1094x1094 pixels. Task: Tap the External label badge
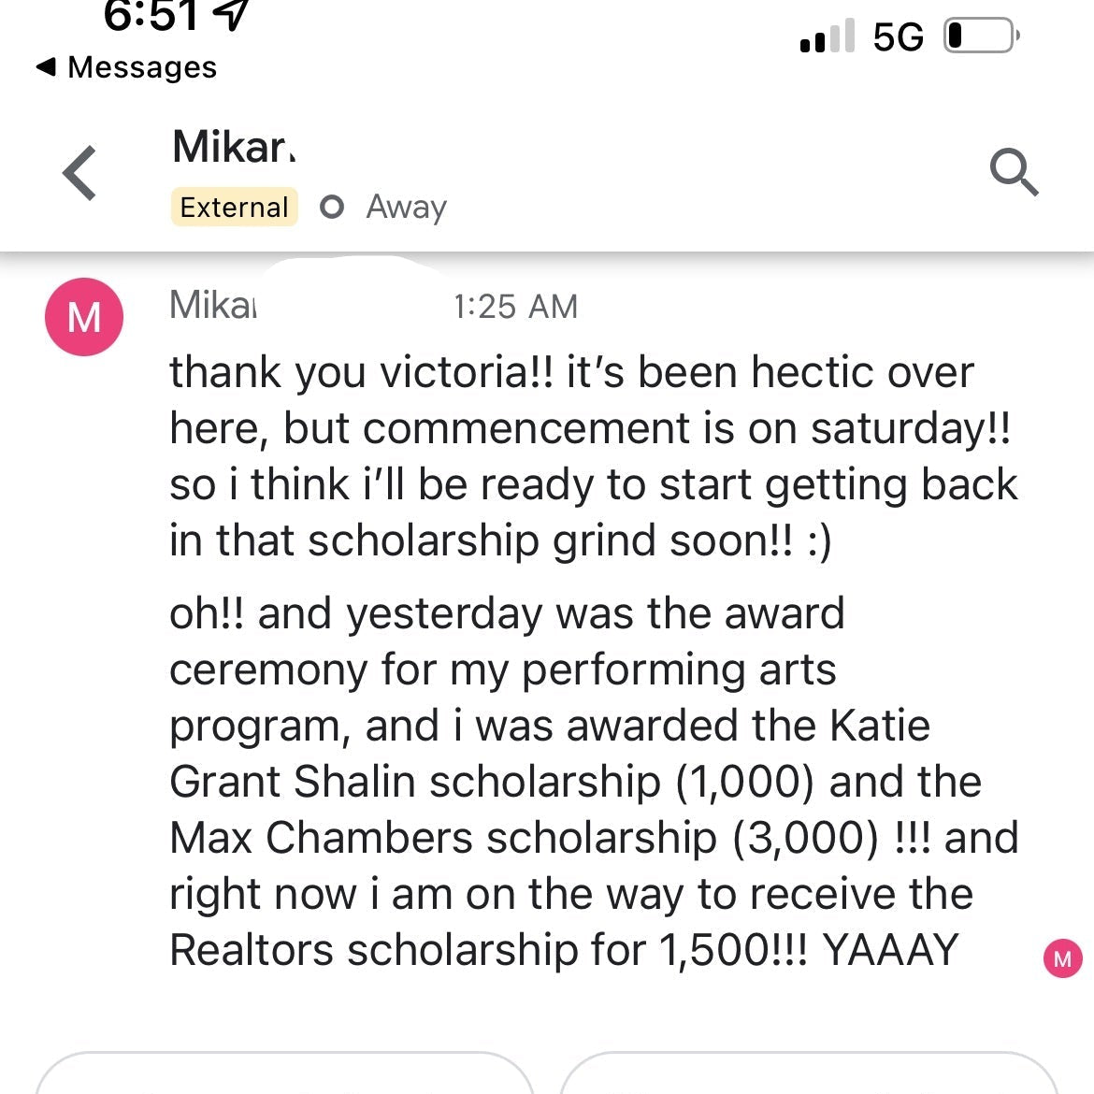(234, 207)
